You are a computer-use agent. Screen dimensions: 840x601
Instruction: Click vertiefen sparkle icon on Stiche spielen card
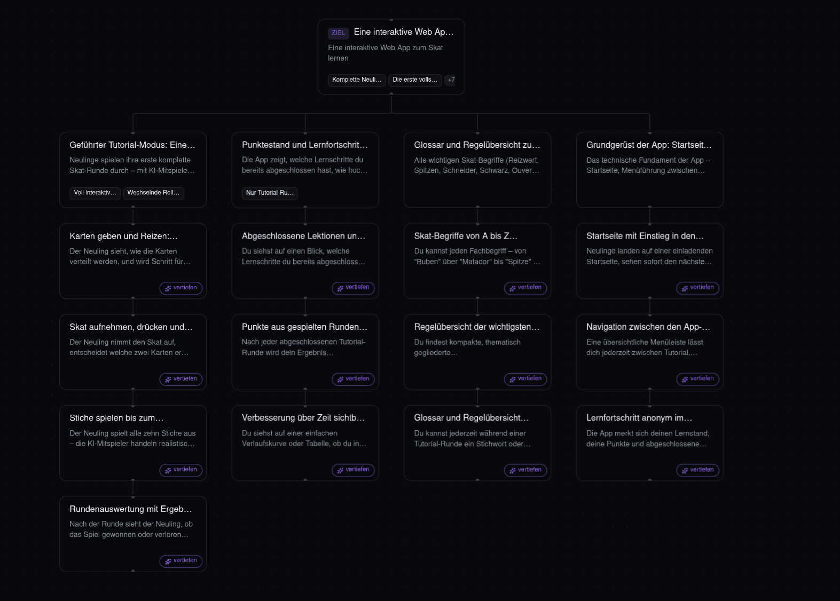coord(168,470)
